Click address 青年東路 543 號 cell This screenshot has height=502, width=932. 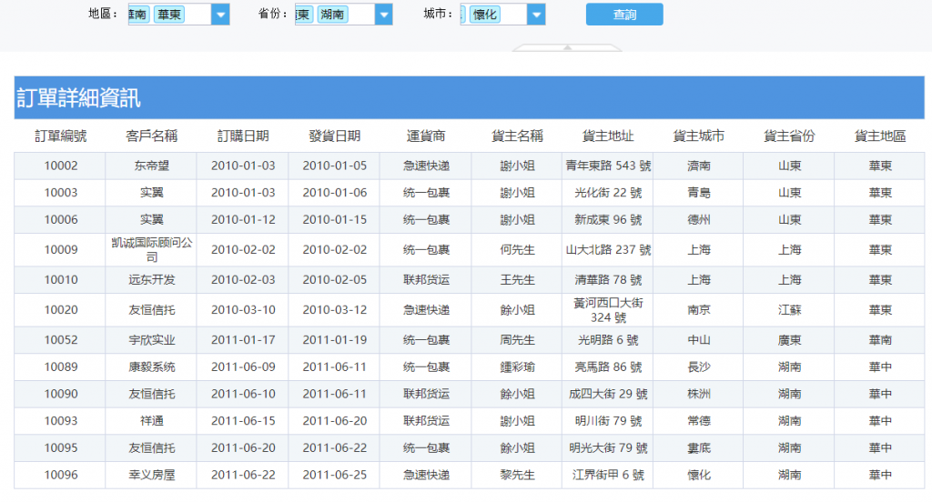pyautogui.click(x=607, y=166)
